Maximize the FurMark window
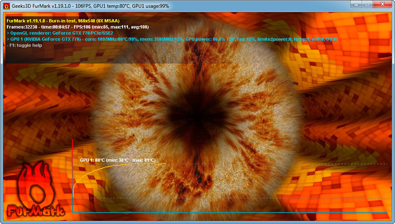395x224 pixels. point(367,4)
